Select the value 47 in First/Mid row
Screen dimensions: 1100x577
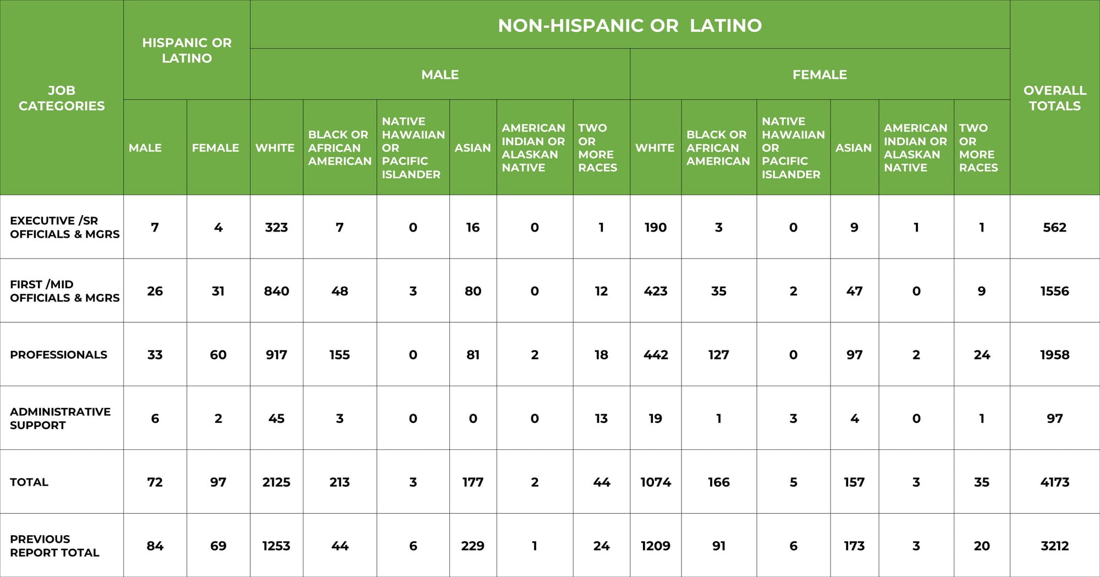854,291
